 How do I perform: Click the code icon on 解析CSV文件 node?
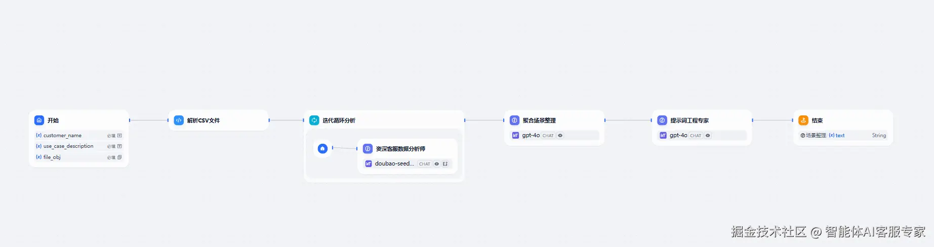(179, 120)
